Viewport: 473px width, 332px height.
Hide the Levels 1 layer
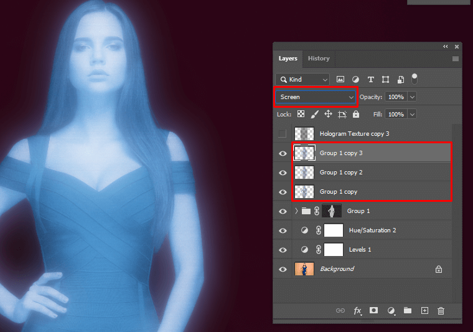pos(283,250)
